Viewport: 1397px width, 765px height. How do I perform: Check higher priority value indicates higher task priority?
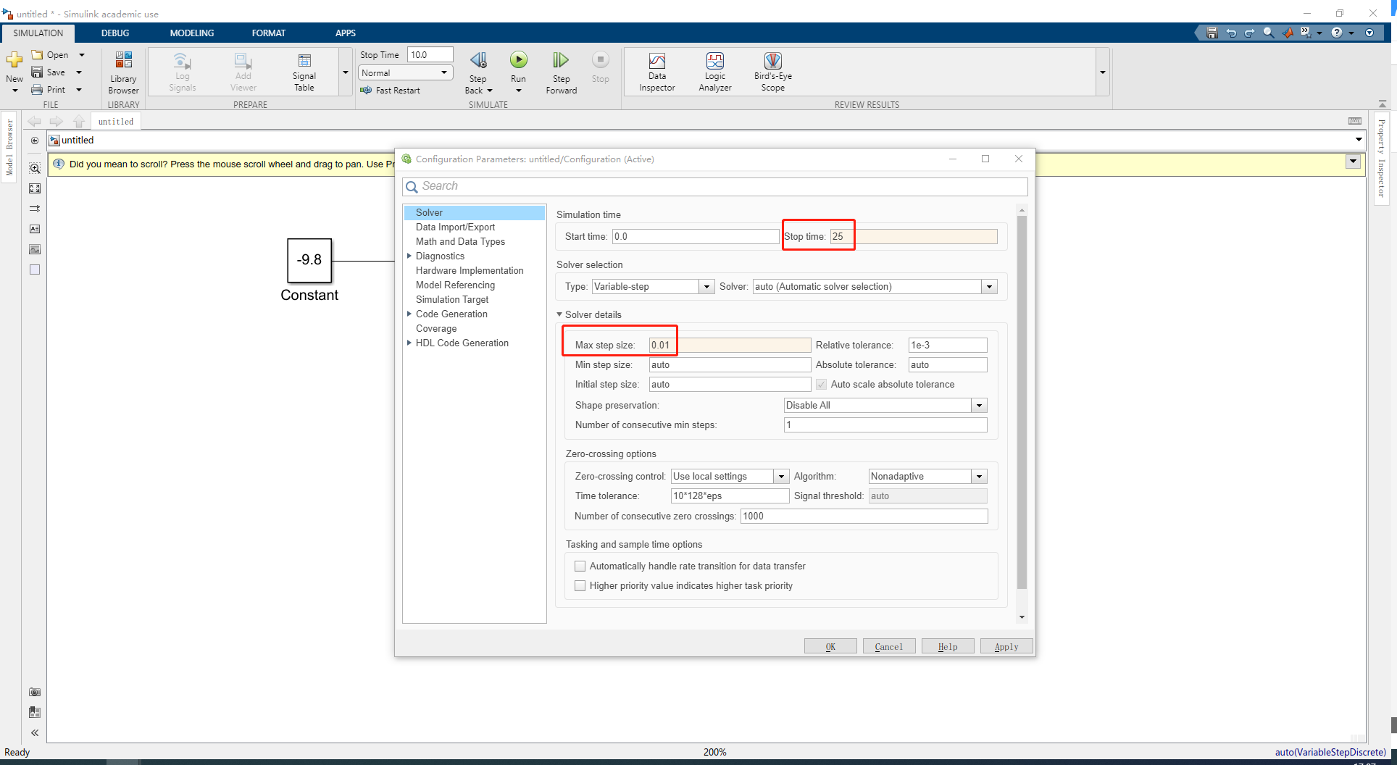580,585
